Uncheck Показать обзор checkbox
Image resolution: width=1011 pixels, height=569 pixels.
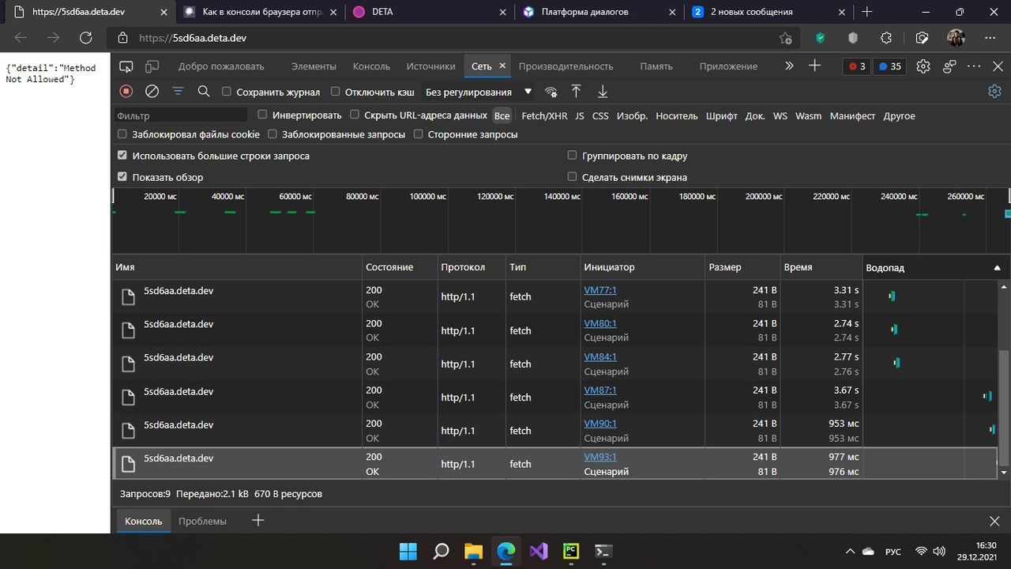[122, 177]
